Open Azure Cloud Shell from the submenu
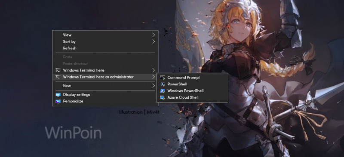Image resolution: width=344 pixels, height=157 pixels. click(192, 97)
